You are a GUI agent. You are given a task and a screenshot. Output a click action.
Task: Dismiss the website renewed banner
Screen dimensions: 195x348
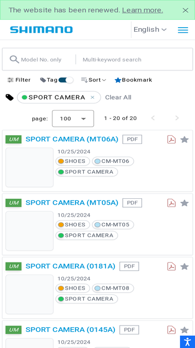[x=185, y=10]
